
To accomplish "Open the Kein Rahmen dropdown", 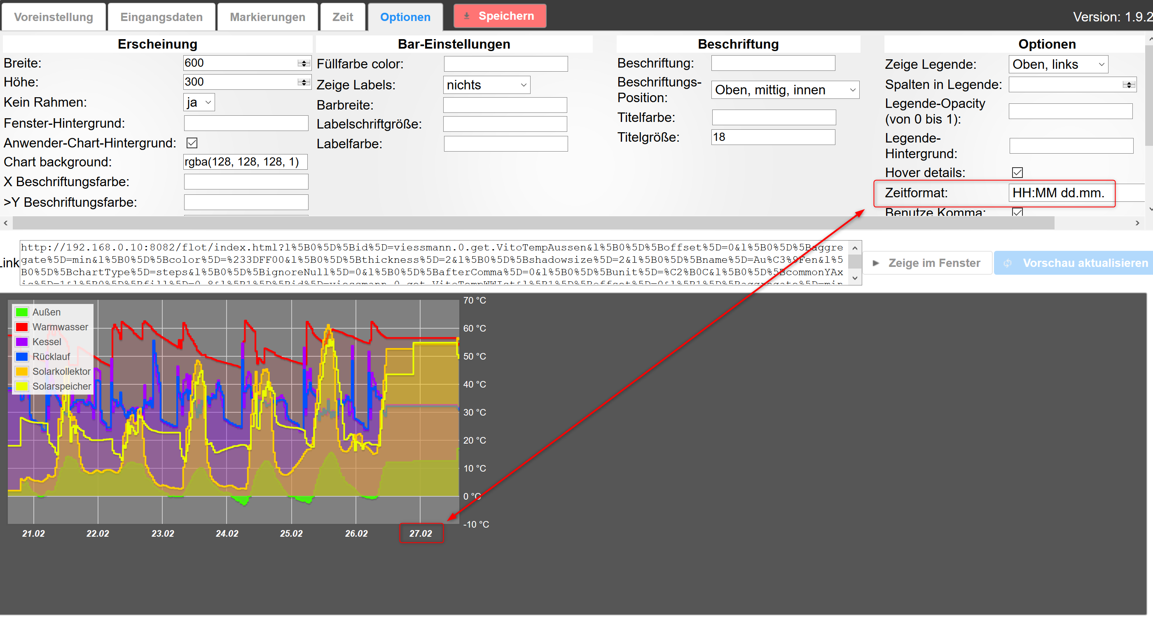I will (199, 103).
